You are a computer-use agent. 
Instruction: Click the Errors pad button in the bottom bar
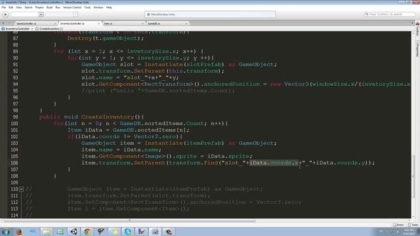coord(398,225)
